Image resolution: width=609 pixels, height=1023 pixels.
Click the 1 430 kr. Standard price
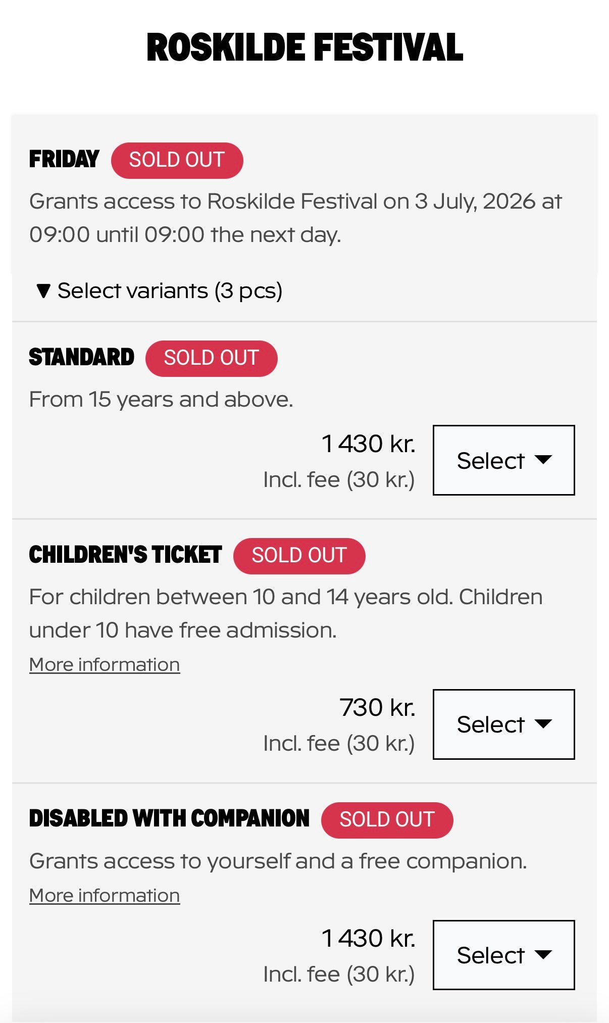368,444
